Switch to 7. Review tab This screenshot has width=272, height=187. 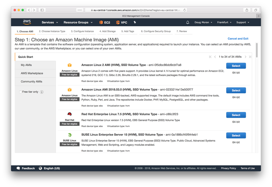182,31
